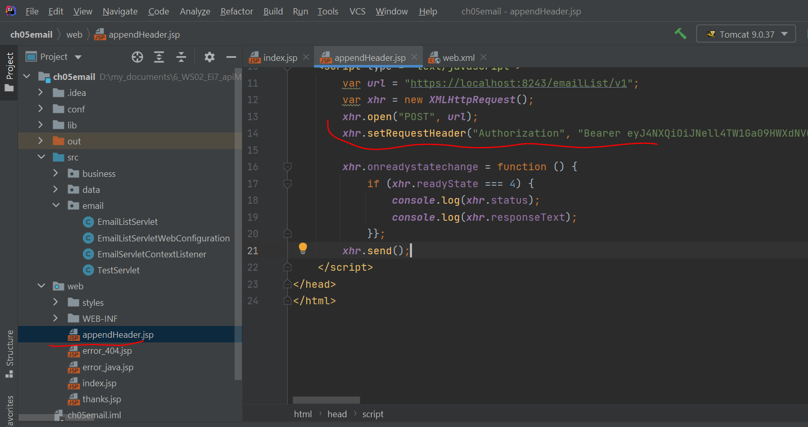
Task: Select EmailListServletWebConfiguration class
Action: (x=163, y=238)
